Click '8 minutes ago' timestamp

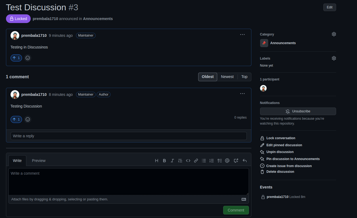coord(61,95)
